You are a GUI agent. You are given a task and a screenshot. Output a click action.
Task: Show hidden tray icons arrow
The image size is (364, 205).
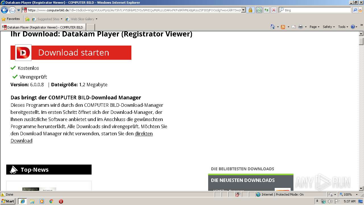point(317,201)
